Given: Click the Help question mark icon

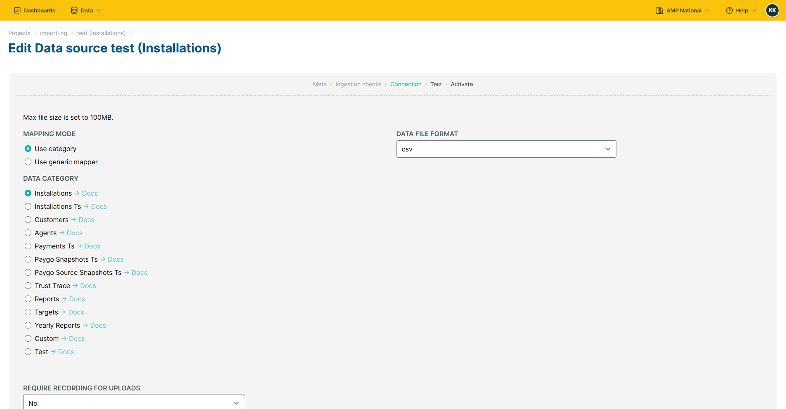Looking at the screenshot, I should [x=729, y=10].
